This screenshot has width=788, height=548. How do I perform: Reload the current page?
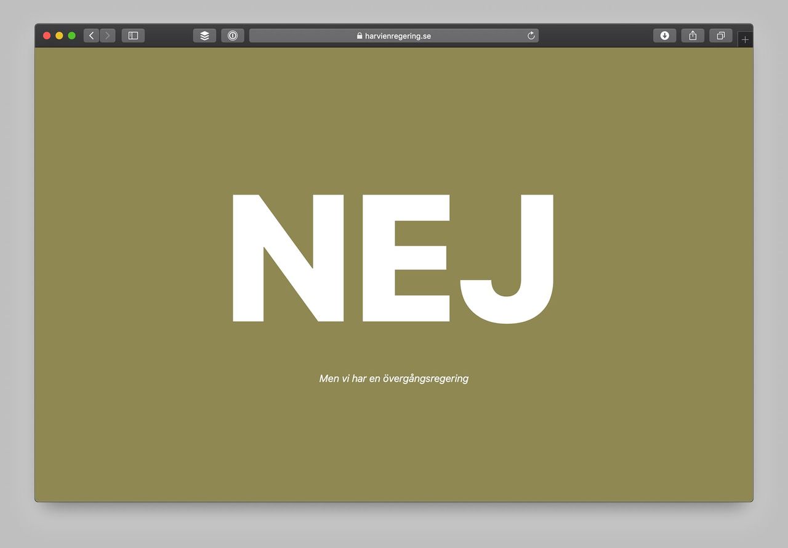(x=531, y=36)
